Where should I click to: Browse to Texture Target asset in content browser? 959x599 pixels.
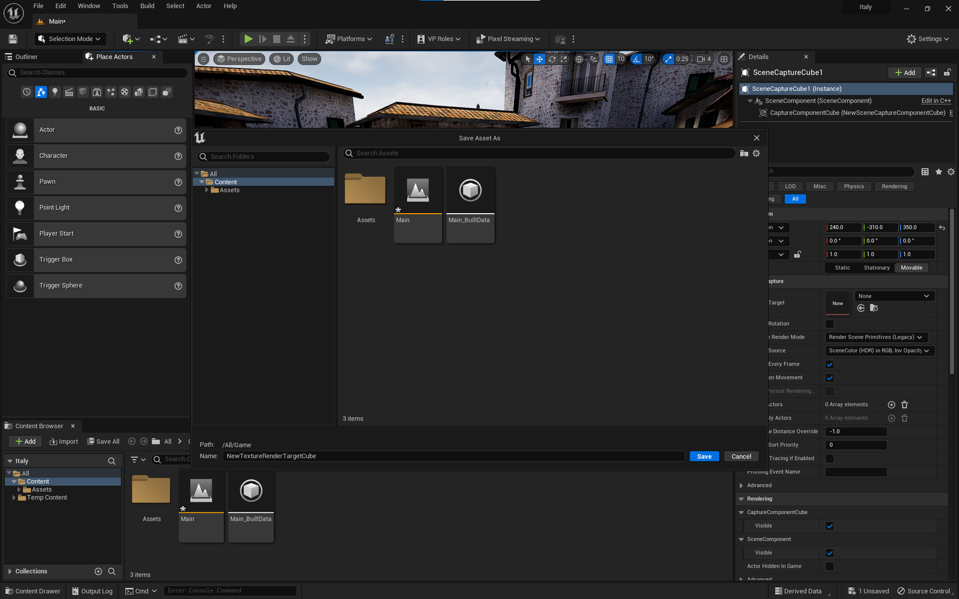point(874,308)
